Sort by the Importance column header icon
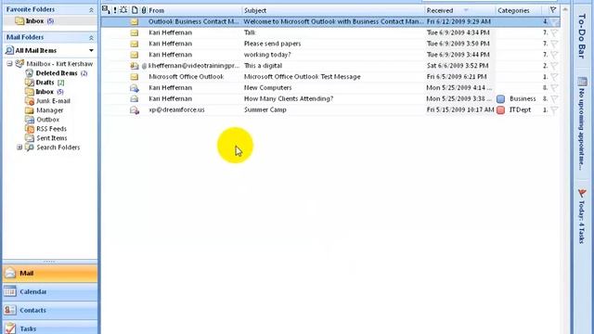594x334 pixels. tap(115, 10)
